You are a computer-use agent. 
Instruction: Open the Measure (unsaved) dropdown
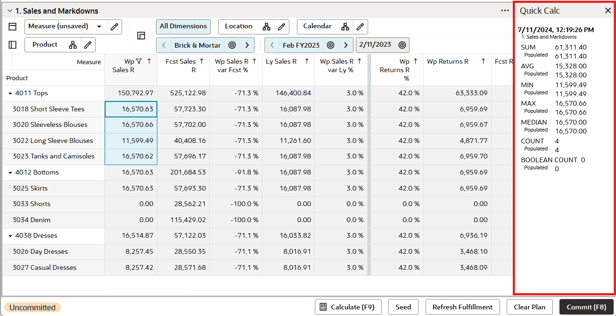click(x=99, y=26)
